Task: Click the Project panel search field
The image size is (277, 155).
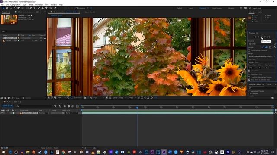Action: pyautogui.click(x=23, y=31)
